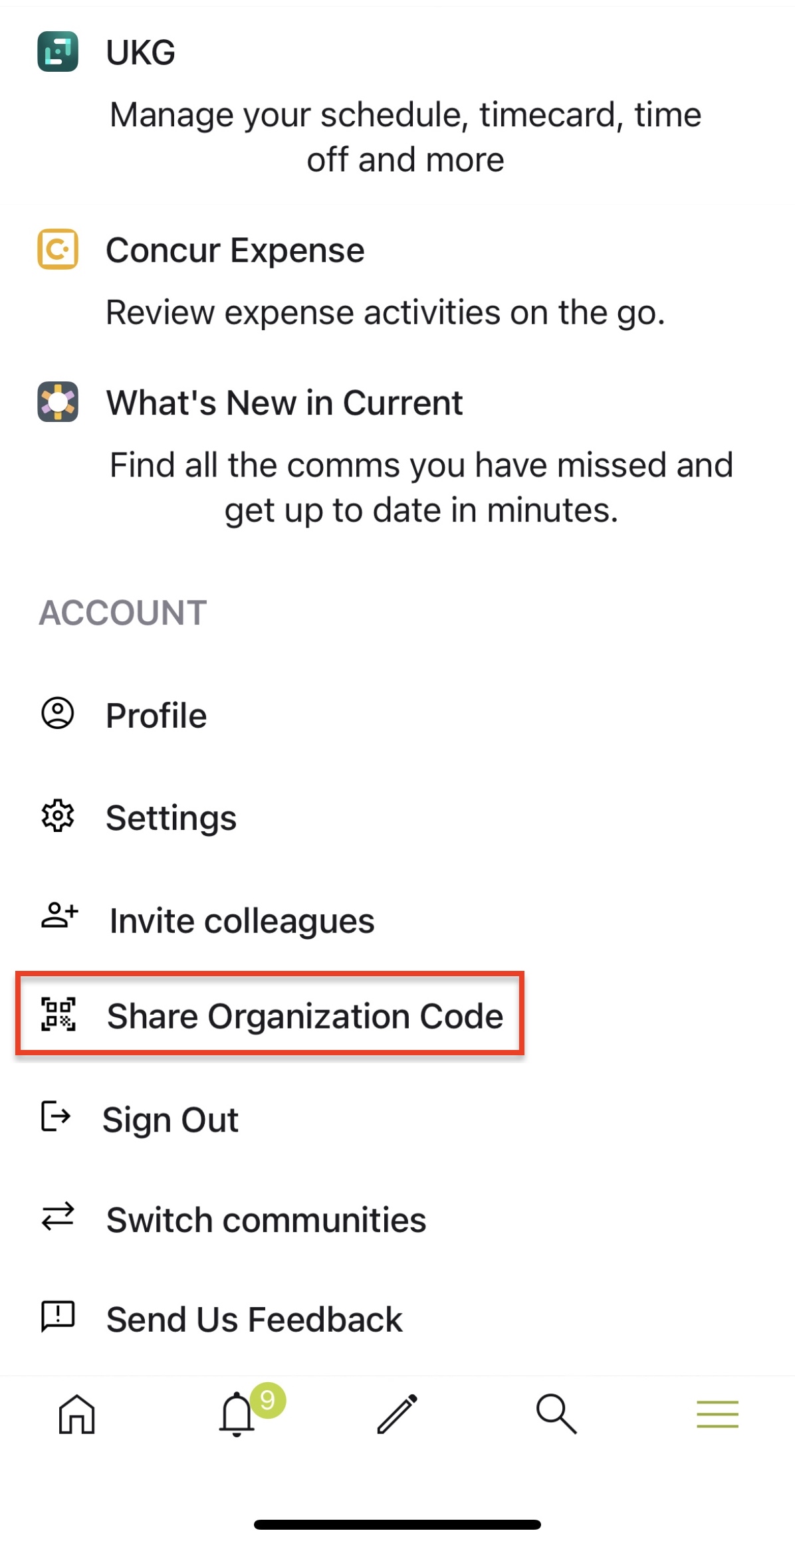
Task: Tap the Switch communities arrows icon
Action: point(58,1217)
